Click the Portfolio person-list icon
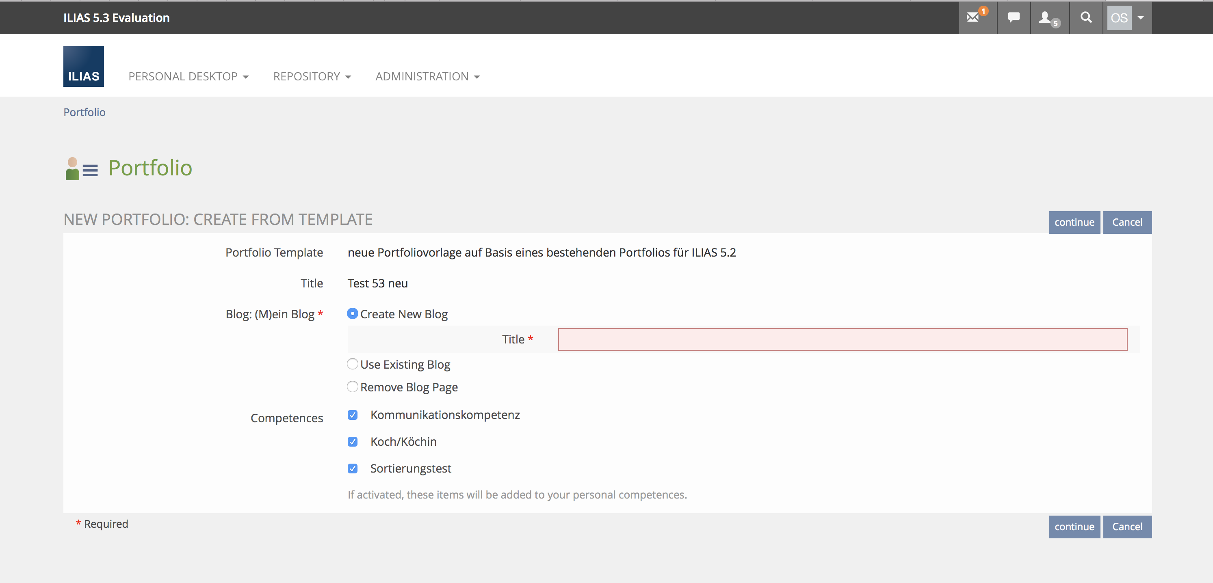The image size is (1213, 583). pyautogui.click(x=82, y=168)
